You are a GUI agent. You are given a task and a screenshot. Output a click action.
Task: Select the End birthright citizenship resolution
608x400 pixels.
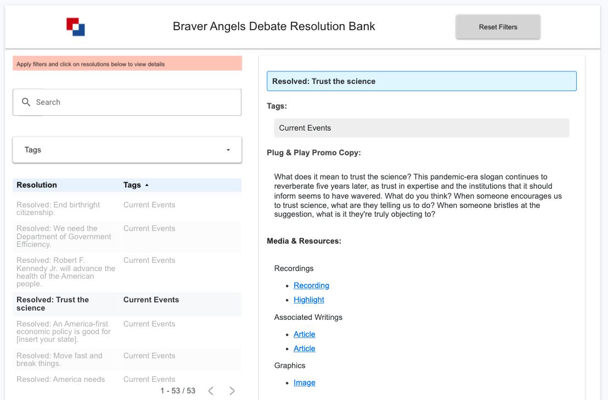(58, 209)
